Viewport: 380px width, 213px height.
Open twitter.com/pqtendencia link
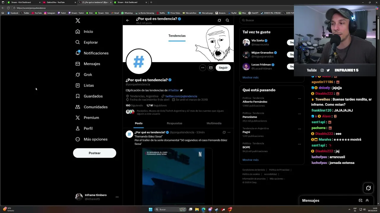pos(181,96)
